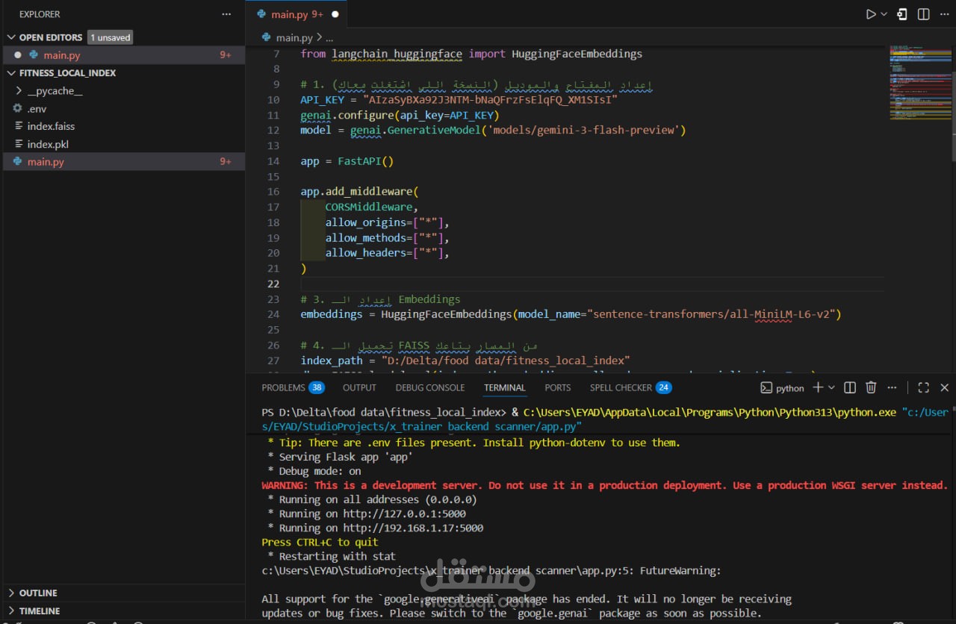Image resolution: width=956 pixels, height=624 pixels.
Task: Maximize the terminal panel size
Action: point(924,387)
